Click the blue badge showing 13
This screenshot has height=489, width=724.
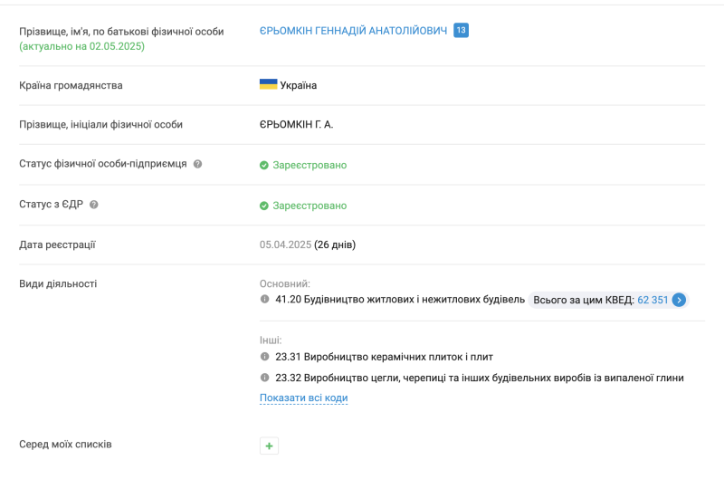coord(461,31)
